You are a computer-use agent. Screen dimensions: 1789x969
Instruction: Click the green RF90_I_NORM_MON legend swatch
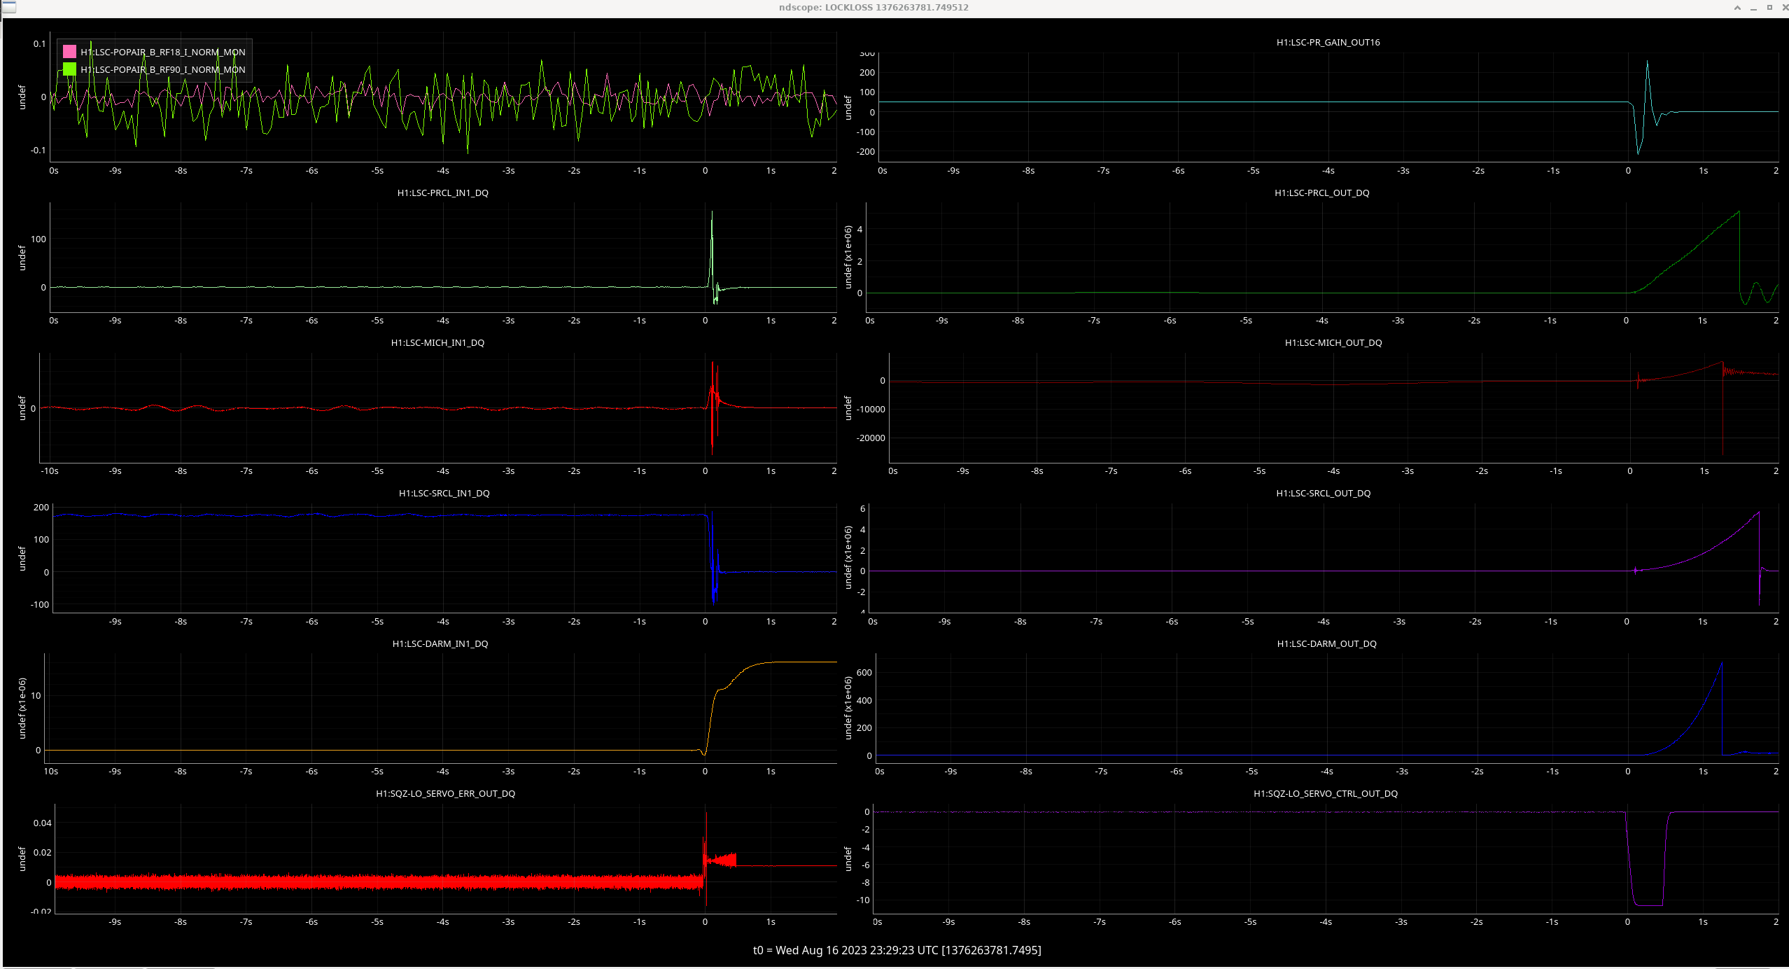click(x=69, y=69)
